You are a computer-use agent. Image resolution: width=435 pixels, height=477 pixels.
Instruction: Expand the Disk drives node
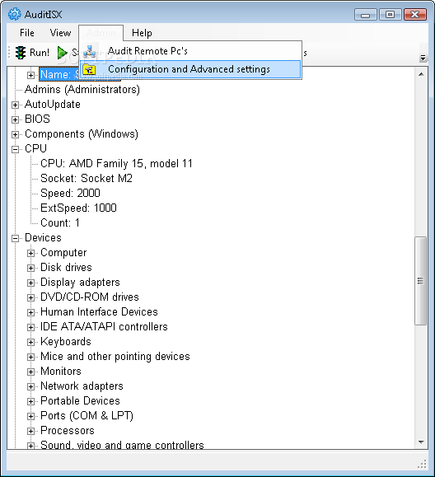[x=30, y=268]
